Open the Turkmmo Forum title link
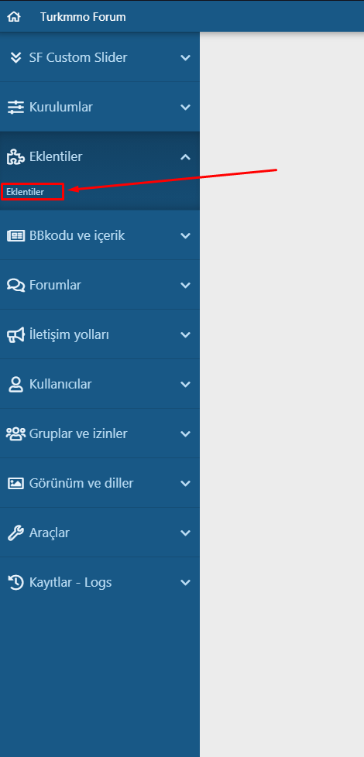Screen dimensions: 364x757 pos(83,17)
